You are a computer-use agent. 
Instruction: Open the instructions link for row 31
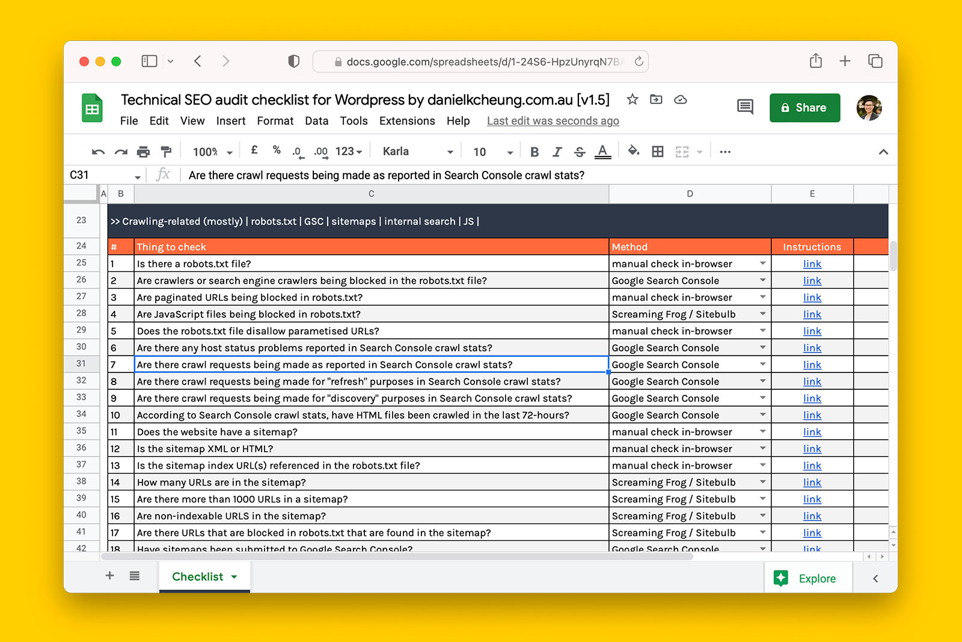point(812,365)
